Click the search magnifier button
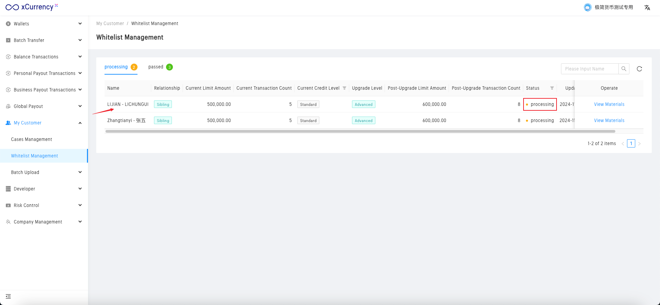Image resolution: width=660 pixels, height=305 pixels. click(624, 69)
